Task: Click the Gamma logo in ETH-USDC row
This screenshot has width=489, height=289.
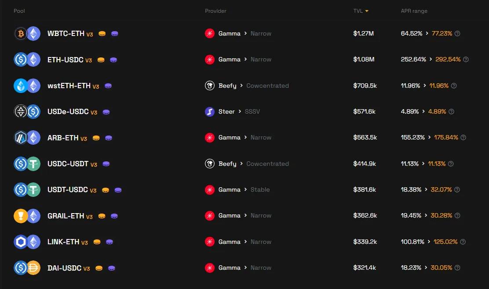Action: (210, 60)
